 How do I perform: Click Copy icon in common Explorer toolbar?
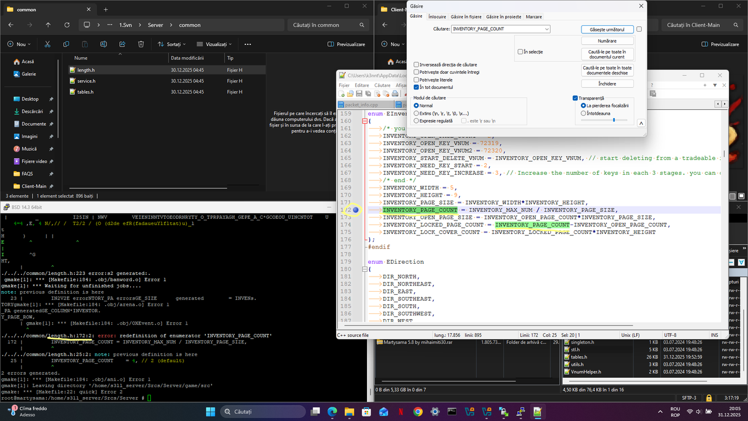(x=66, y=44)
